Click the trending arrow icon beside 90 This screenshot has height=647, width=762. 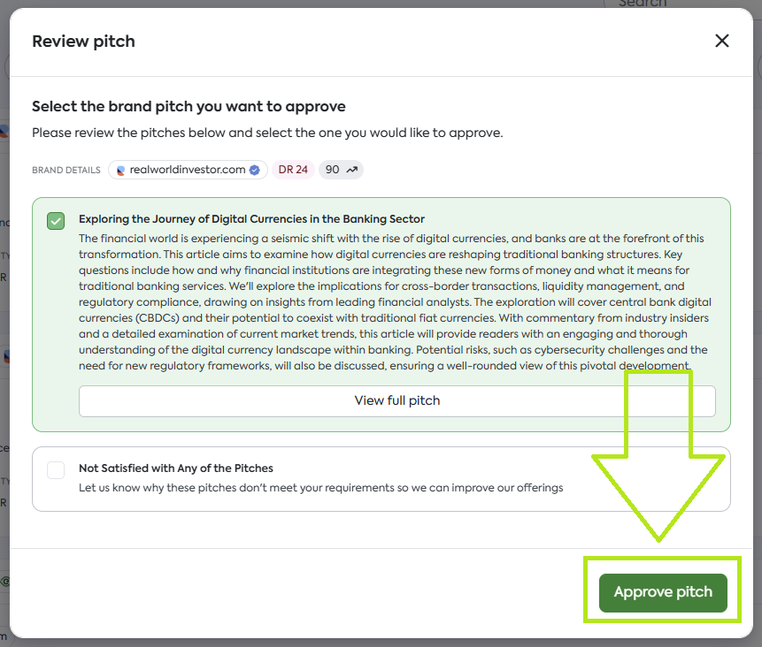351,170
